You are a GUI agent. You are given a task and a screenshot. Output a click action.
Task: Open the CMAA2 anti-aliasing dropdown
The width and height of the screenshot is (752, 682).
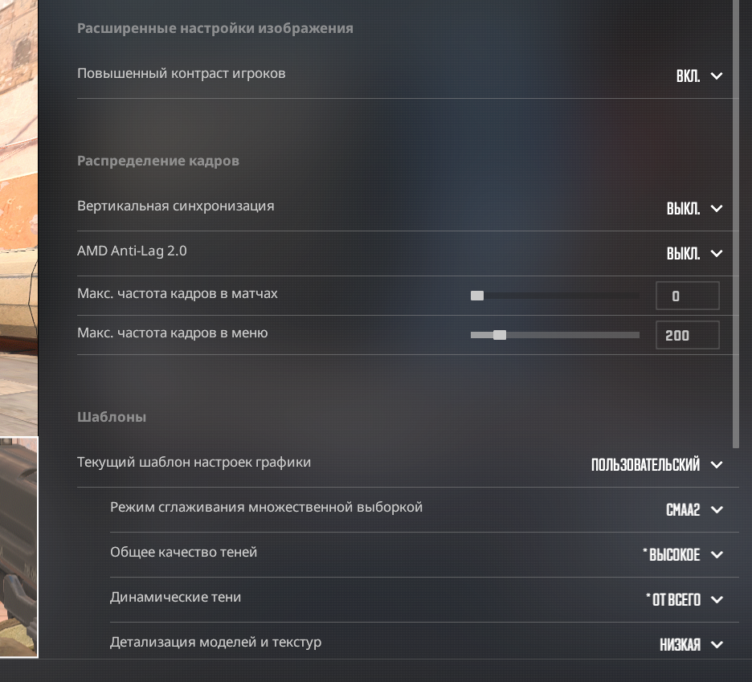click(683, 510)
